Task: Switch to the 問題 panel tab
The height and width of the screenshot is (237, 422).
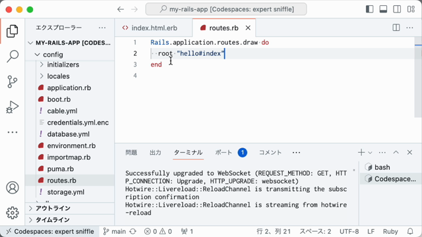Action: click(x=131, y=153)
